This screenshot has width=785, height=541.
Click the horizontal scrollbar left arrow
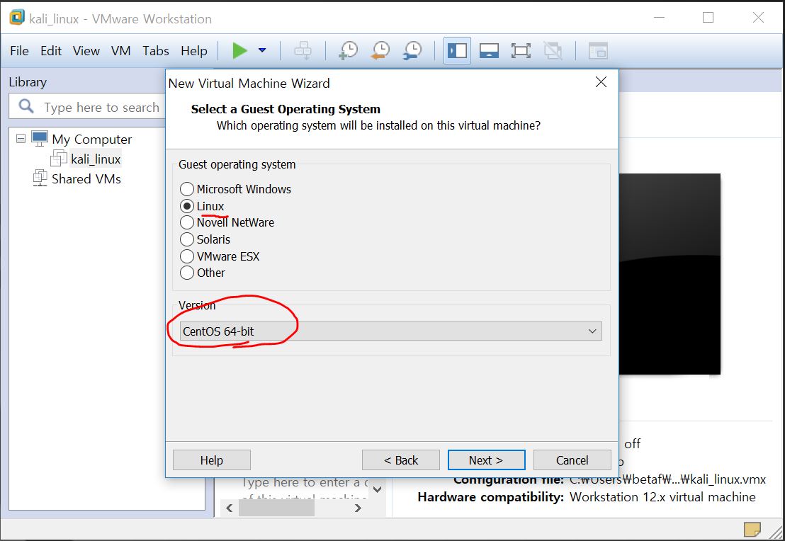230,508
